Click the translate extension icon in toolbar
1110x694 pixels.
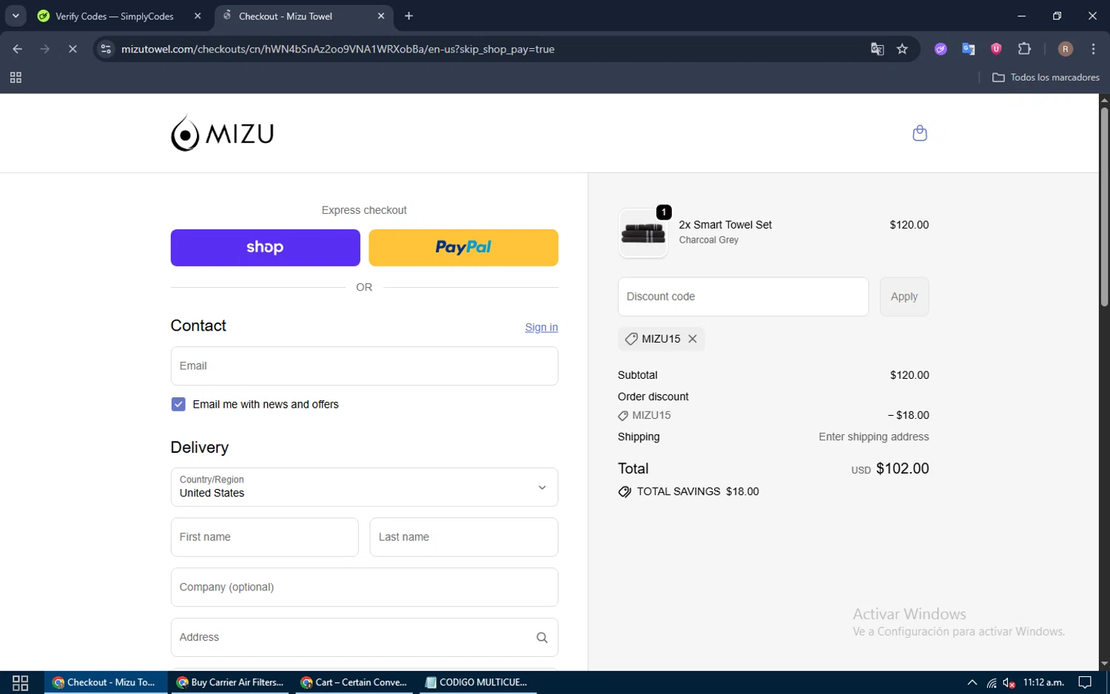pos(968,49)
